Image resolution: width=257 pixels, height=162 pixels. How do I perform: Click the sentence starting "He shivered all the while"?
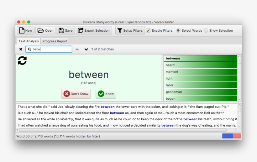127,119
